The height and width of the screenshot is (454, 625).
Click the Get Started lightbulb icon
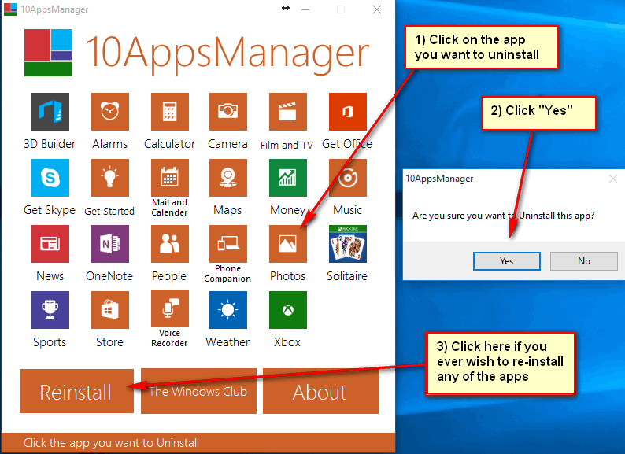110,178
